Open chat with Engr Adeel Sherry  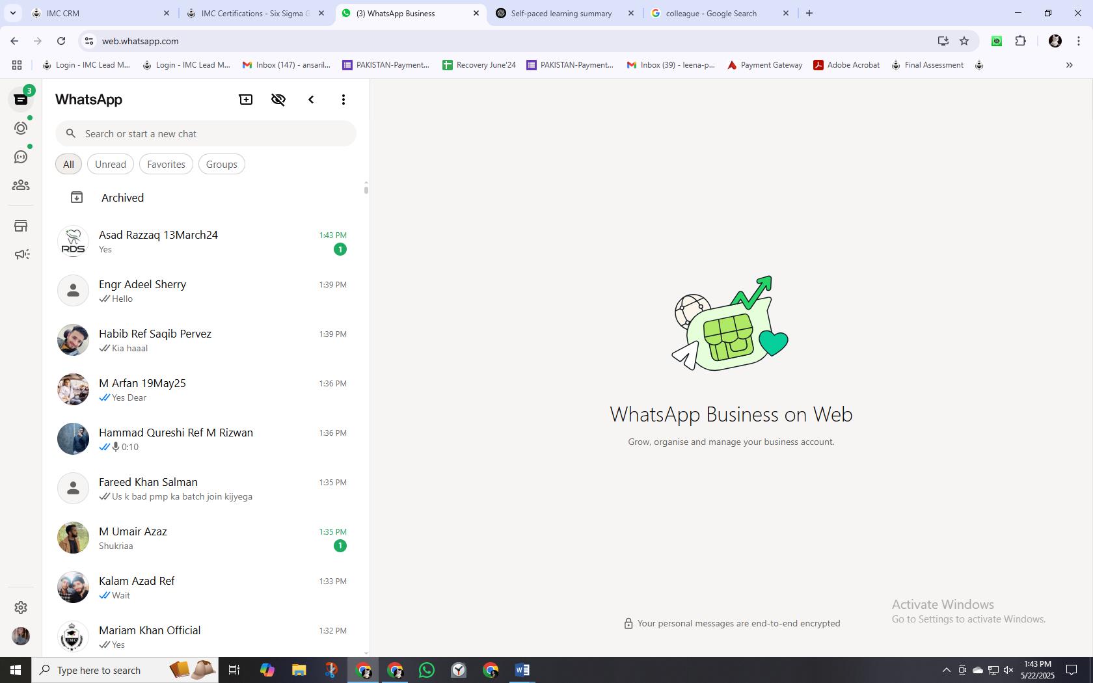pos(203,291)
